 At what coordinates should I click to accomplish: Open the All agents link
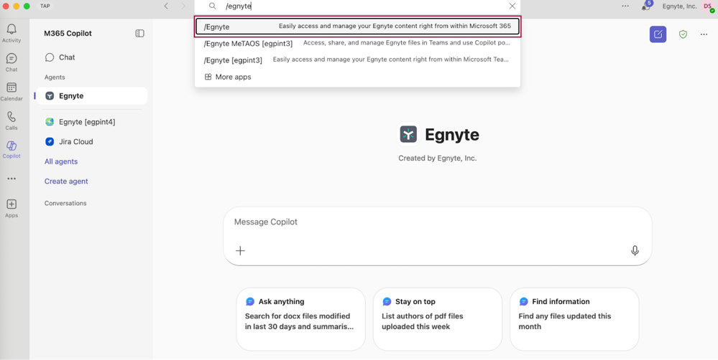61,161
